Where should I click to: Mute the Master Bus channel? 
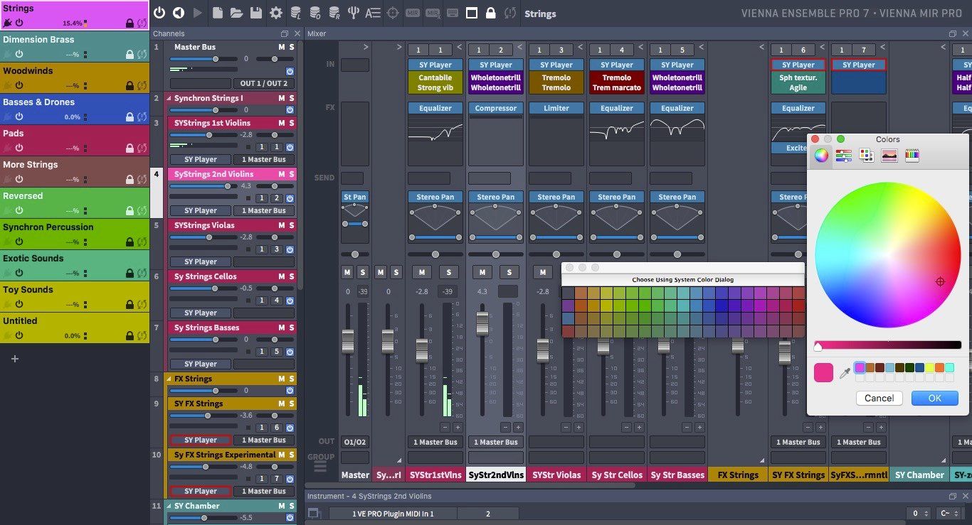281,47
